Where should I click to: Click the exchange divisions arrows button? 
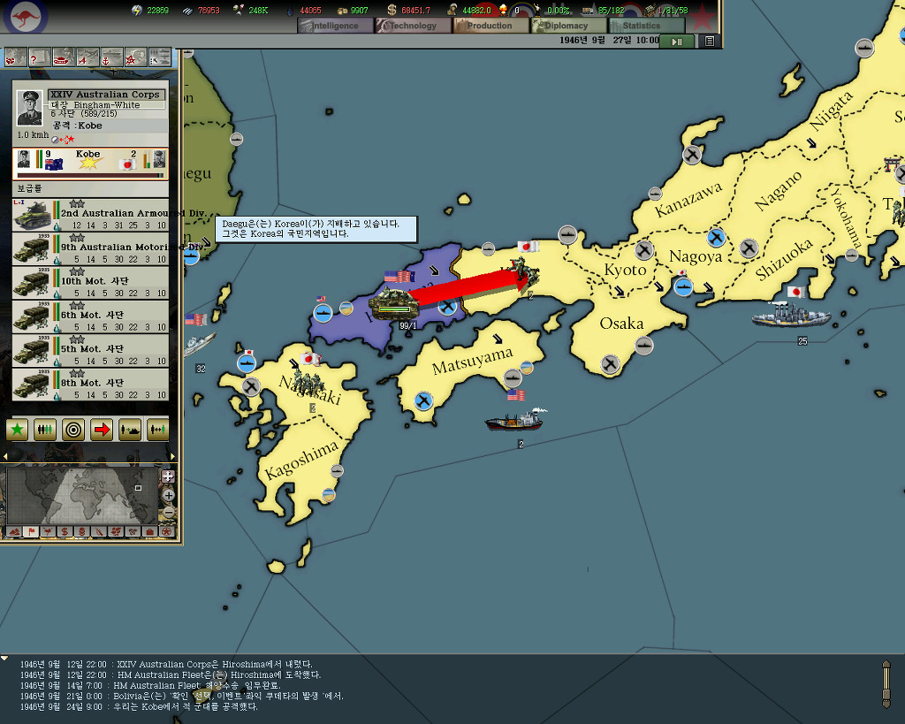157,430
